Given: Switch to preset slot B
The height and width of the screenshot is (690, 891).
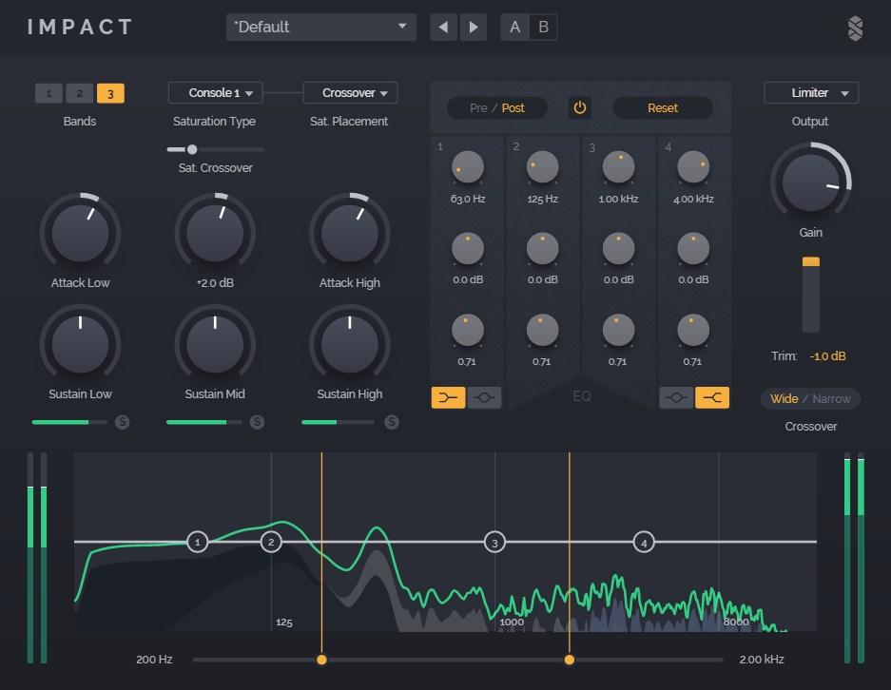Looking at the screenshot, I should tap(543, 28).
